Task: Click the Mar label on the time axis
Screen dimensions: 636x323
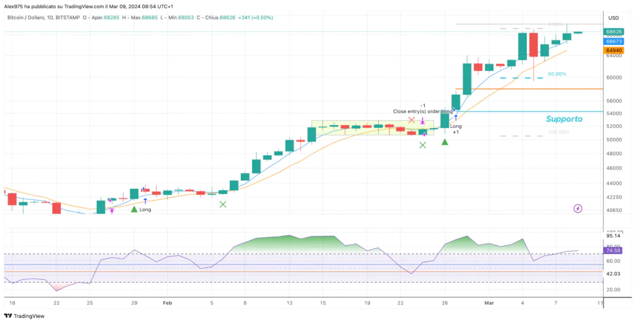Action: coord(489,303)
